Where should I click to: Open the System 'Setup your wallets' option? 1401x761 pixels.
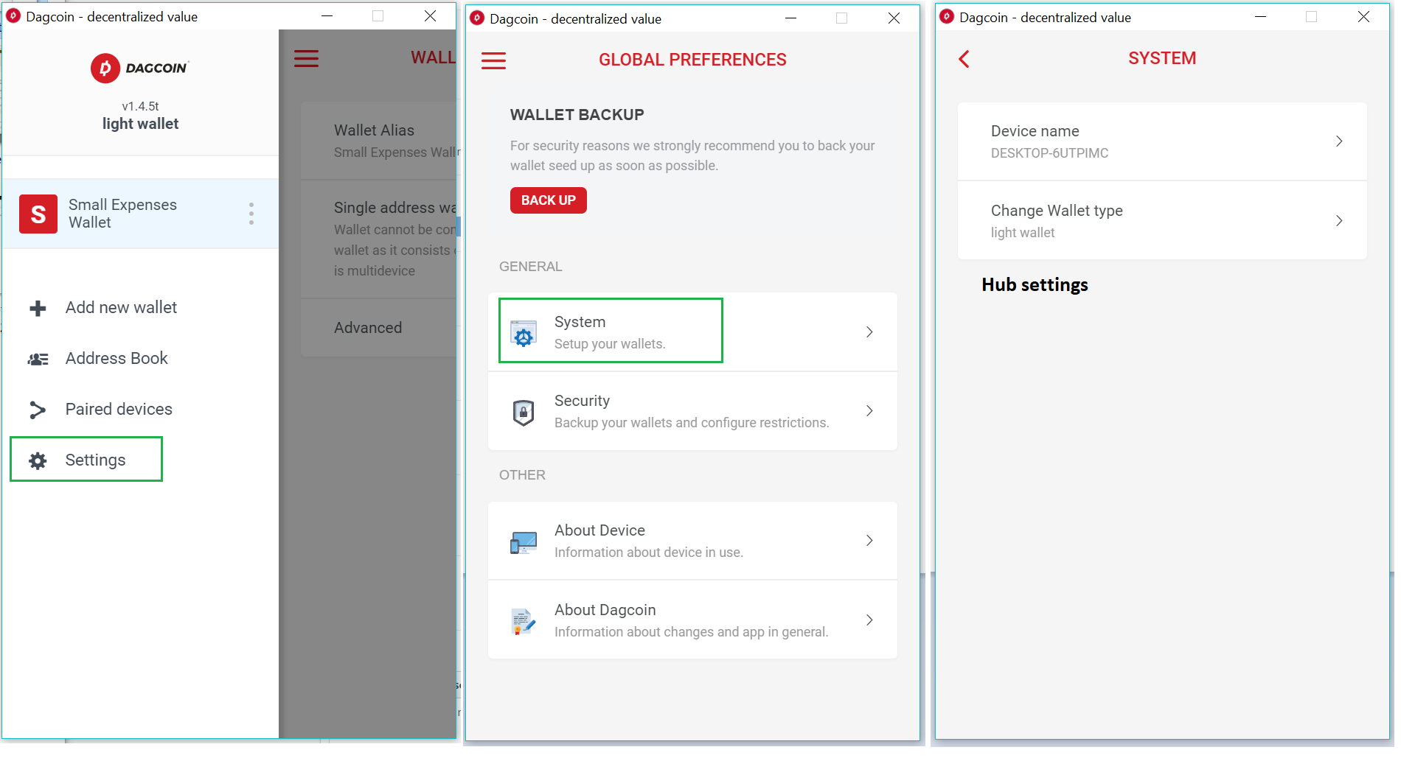(692, 332)
